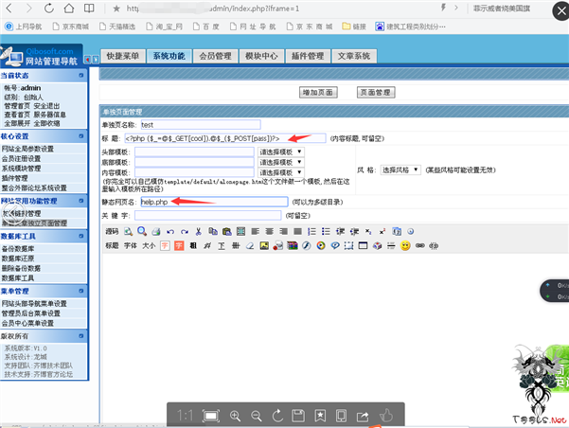The height and width of the screenshot is (428, 569).
Task: Insert a smiley emoticon from the editor toolbar
Action: coord(405,245)
